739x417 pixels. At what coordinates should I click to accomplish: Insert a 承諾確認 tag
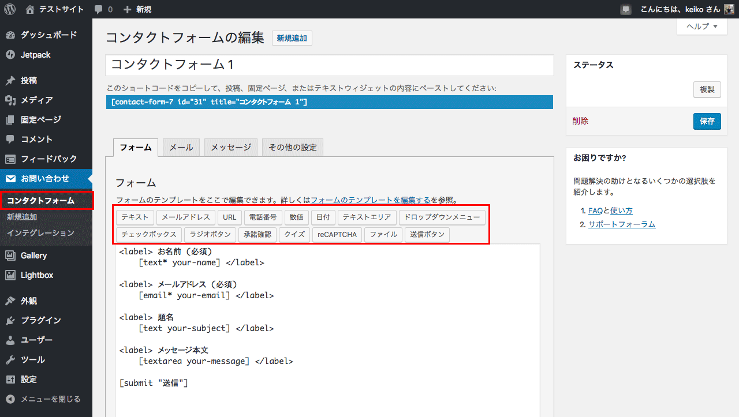click(257, 235)
